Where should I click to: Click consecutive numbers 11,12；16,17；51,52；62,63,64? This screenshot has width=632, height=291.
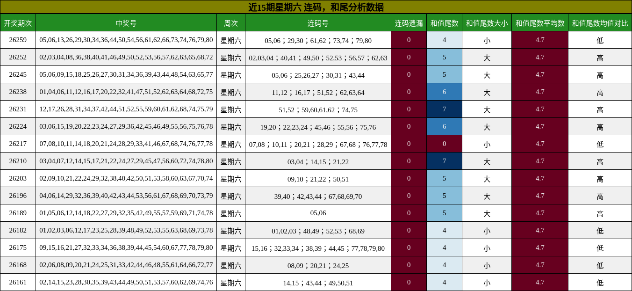click(x=318, y=92)
